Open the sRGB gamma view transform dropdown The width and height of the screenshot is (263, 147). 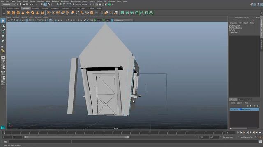[123, 20]
